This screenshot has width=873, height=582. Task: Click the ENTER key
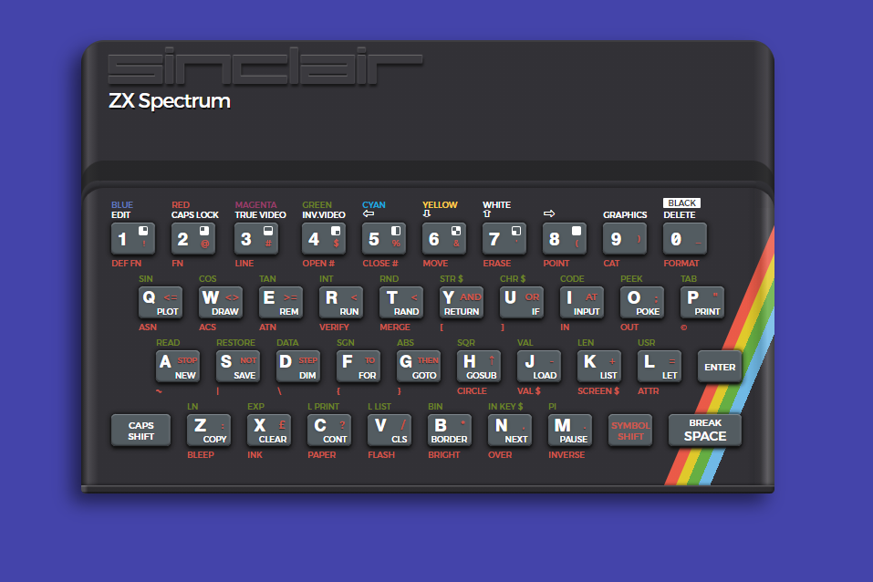720,367
